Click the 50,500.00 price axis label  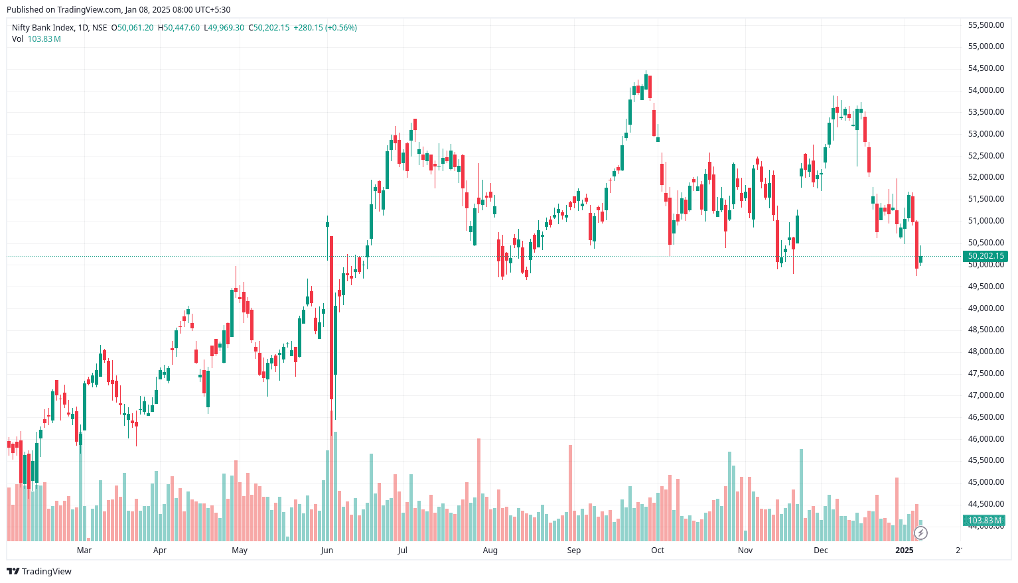(986, 243)
